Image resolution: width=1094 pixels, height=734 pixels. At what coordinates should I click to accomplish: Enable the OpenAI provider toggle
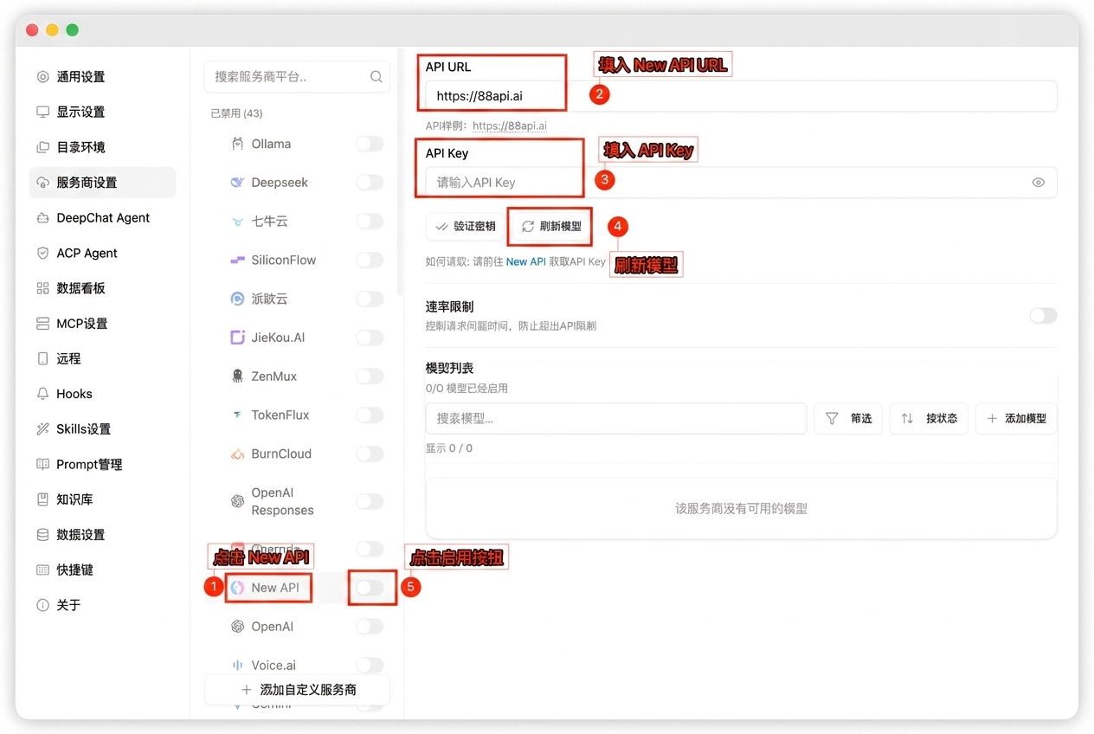pyautogui.click(x=370, y=626)
